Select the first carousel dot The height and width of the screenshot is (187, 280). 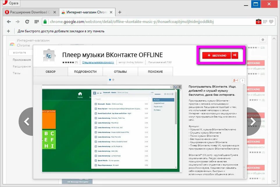click(x=110, y=80)
